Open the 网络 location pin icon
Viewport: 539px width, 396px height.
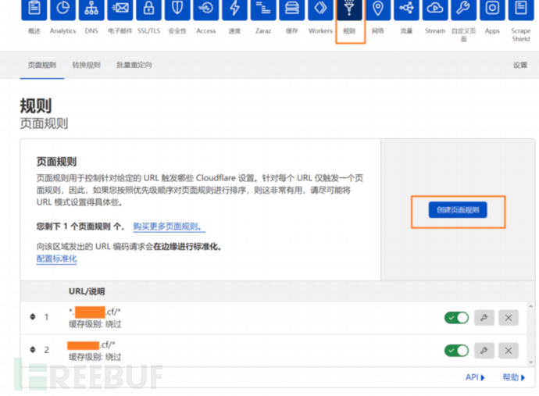(378, 9)
